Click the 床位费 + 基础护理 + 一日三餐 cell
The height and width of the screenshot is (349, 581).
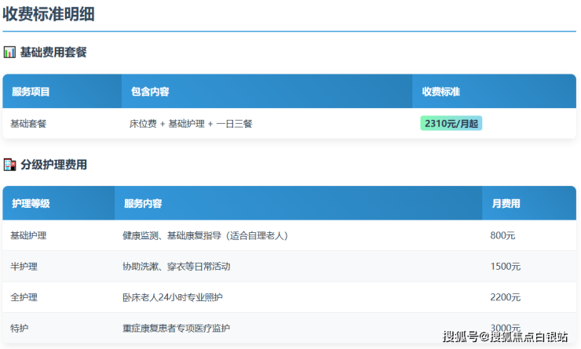[191, 124]
